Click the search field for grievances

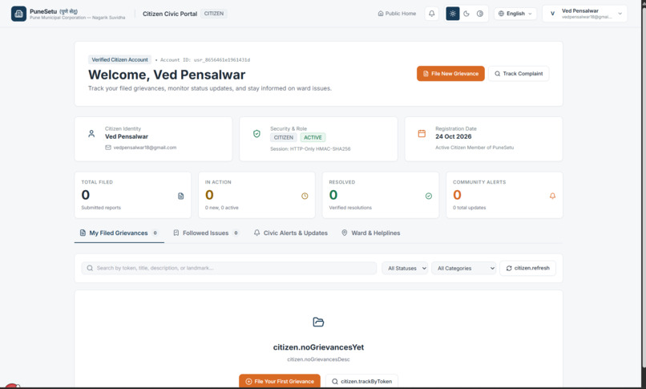(229, 268)
